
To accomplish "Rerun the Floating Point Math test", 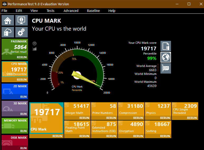I will [x=77, y=136].
